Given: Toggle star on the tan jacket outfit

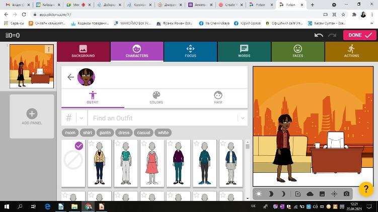Looking at the screenshot, I should click(91, 144).
